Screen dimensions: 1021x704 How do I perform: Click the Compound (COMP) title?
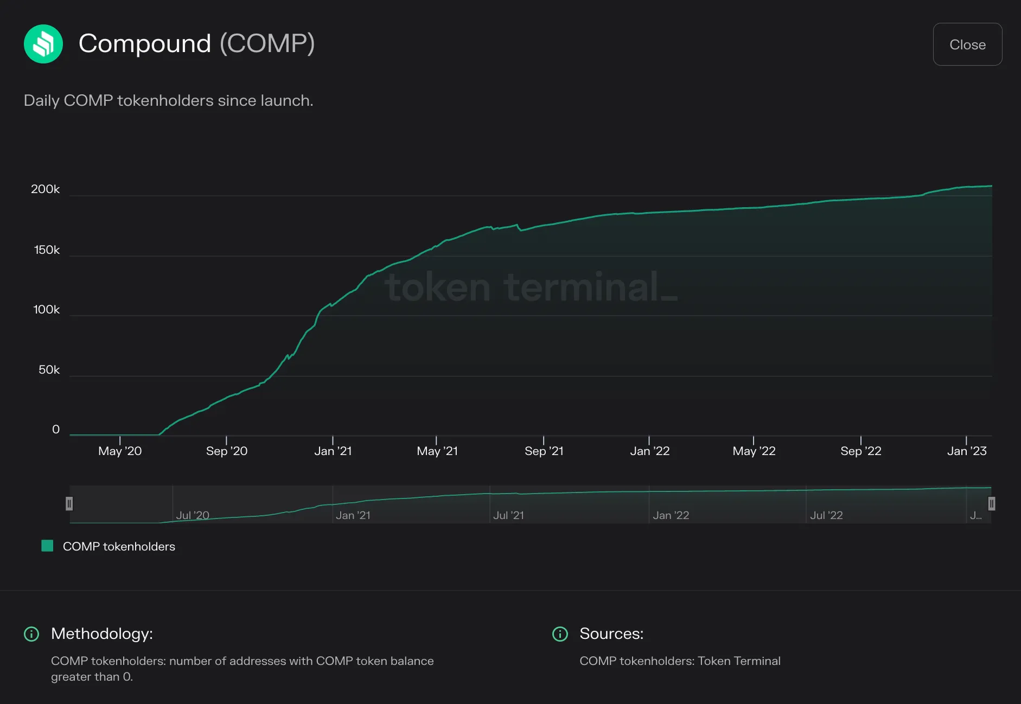click(196, 43)
